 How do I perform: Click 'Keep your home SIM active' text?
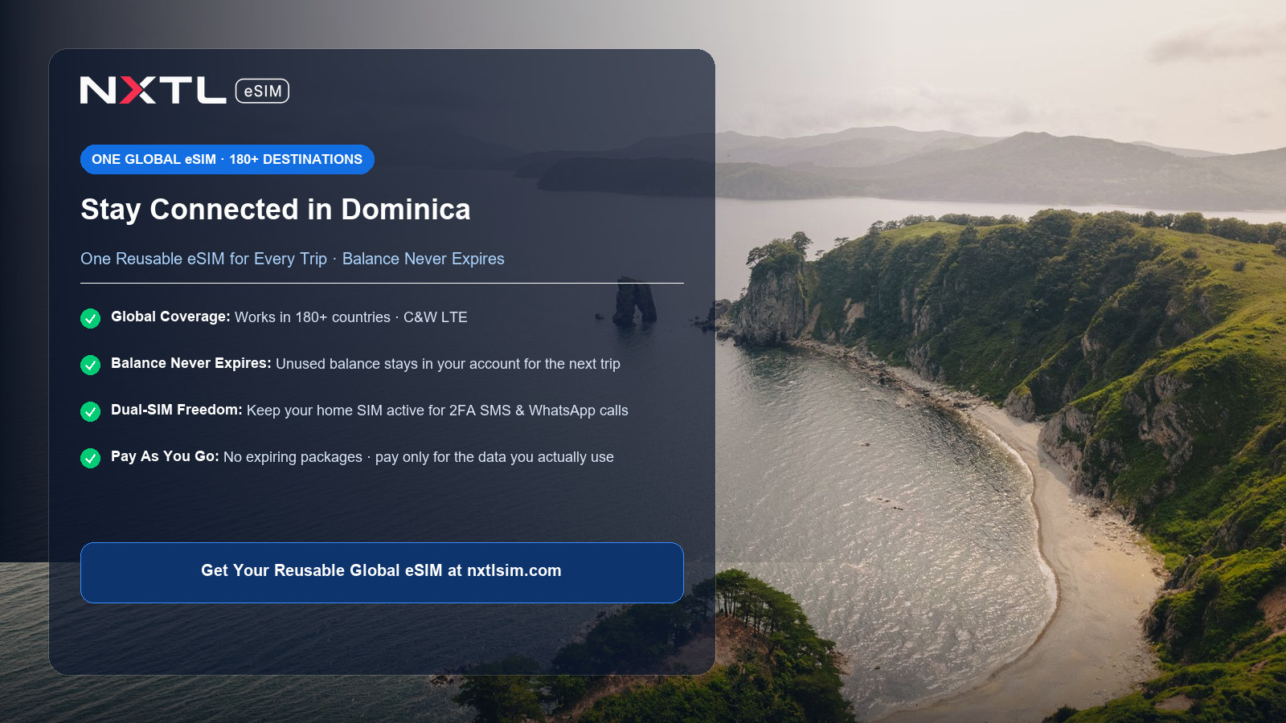point(338,411)
